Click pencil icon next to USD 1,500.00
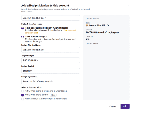 [37, 60]
